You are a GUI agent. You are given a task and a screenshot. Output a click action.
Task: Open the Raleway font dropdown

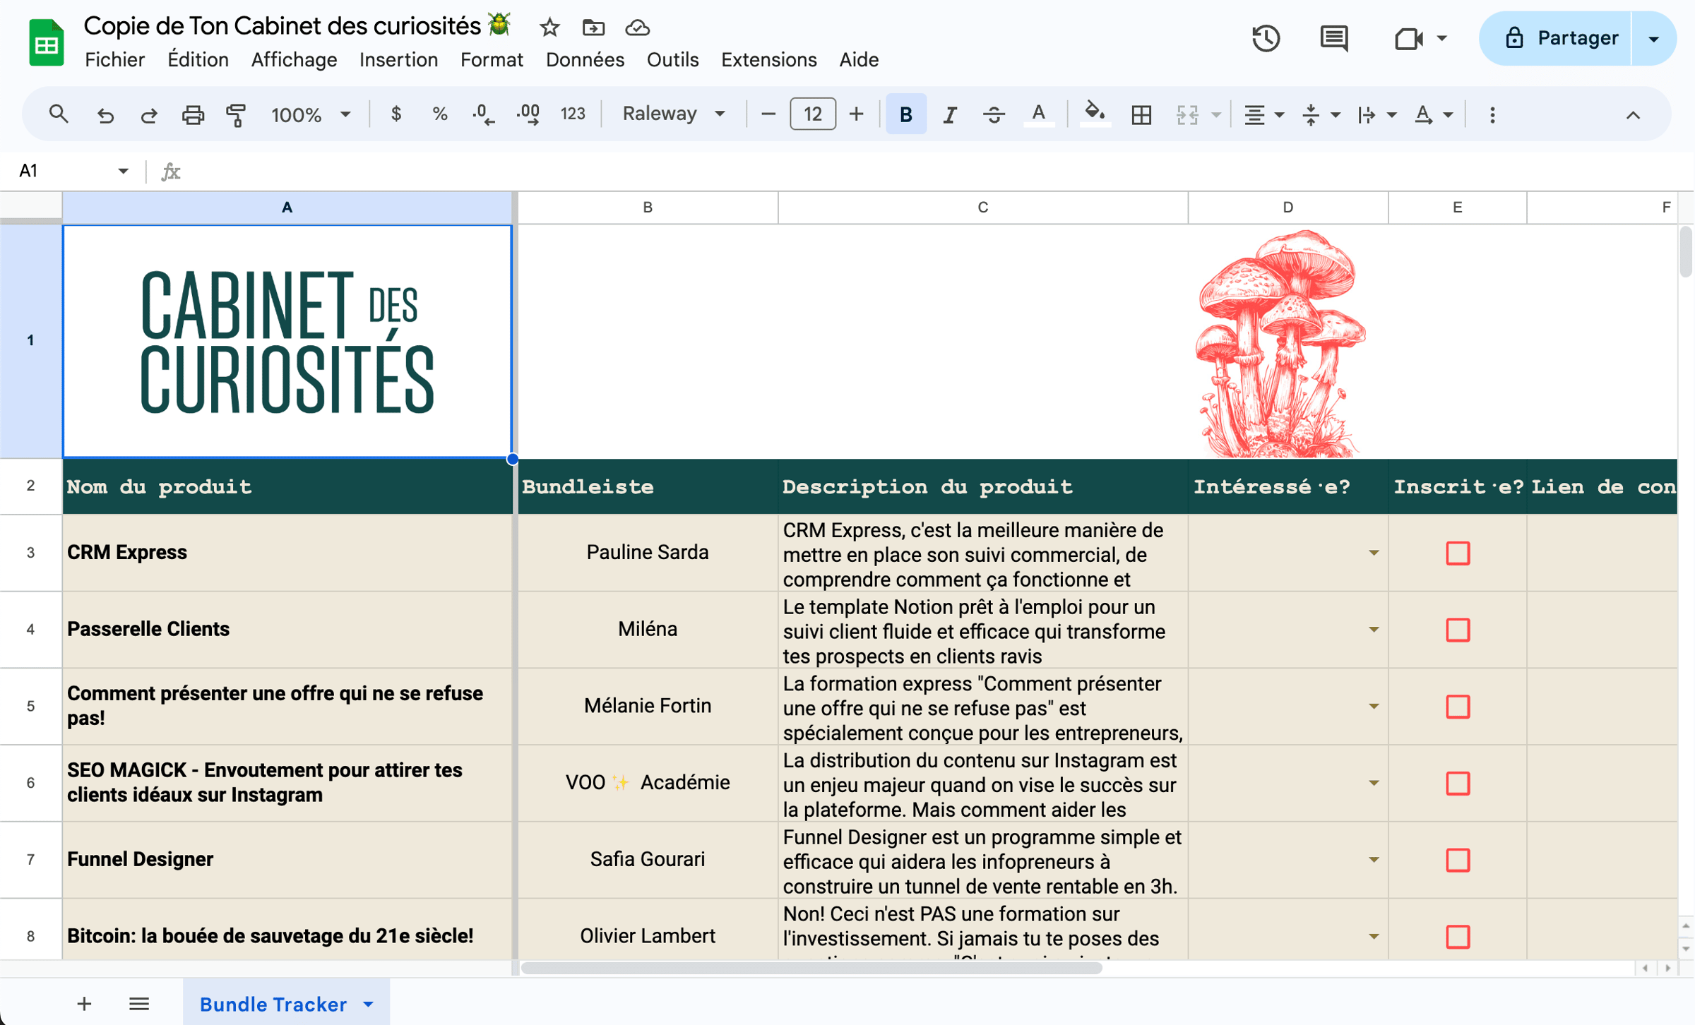point(673,114)
